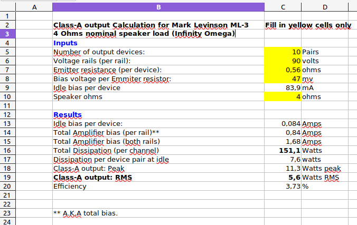Click the 'Pairs' unit cell

(x=325, y=52)
